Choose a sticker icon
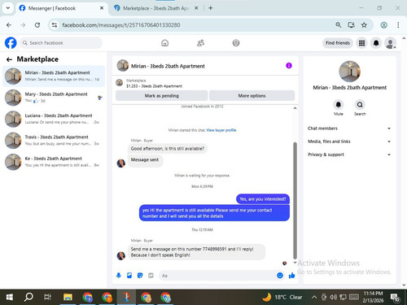The height and width of the screenshot is (305, 407). point(140,276)
